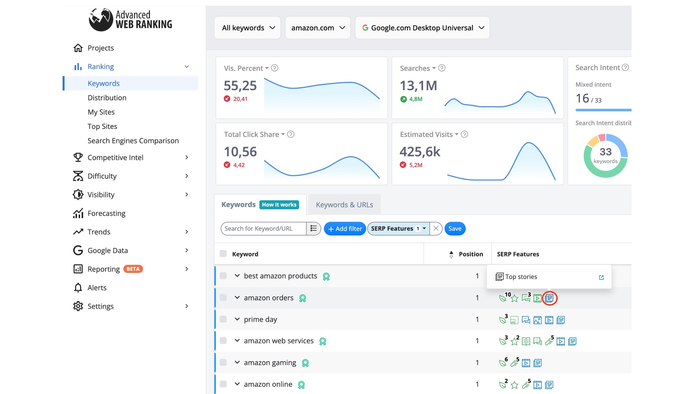Open the Top stories external link icon

pos(601,277)
